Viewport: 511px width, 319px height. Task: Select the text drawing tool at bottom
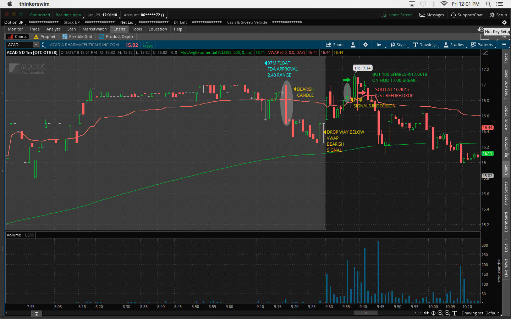(x=455, y=313)
